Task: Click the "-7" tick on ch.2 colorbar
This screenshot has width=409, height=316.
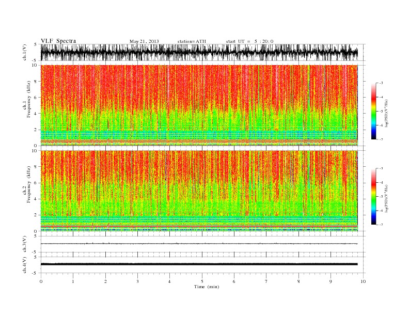Action: click(381, 225)
